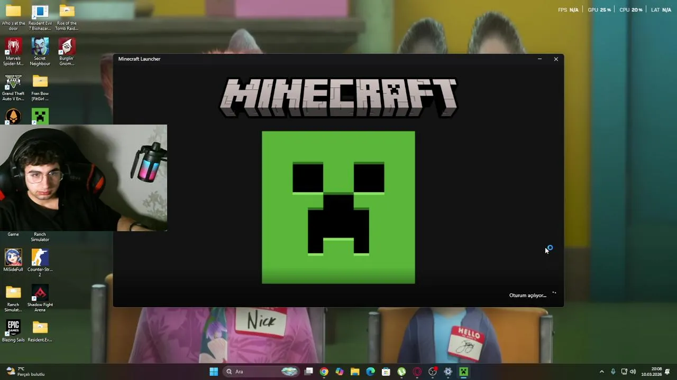This screenshot has height=380, width=677.
Task: Click the creeper face splash image
Action: (338, 207)
